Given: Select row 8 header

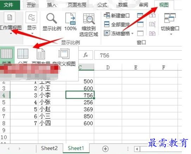Looking at the screenshot, I should (5, 123).
